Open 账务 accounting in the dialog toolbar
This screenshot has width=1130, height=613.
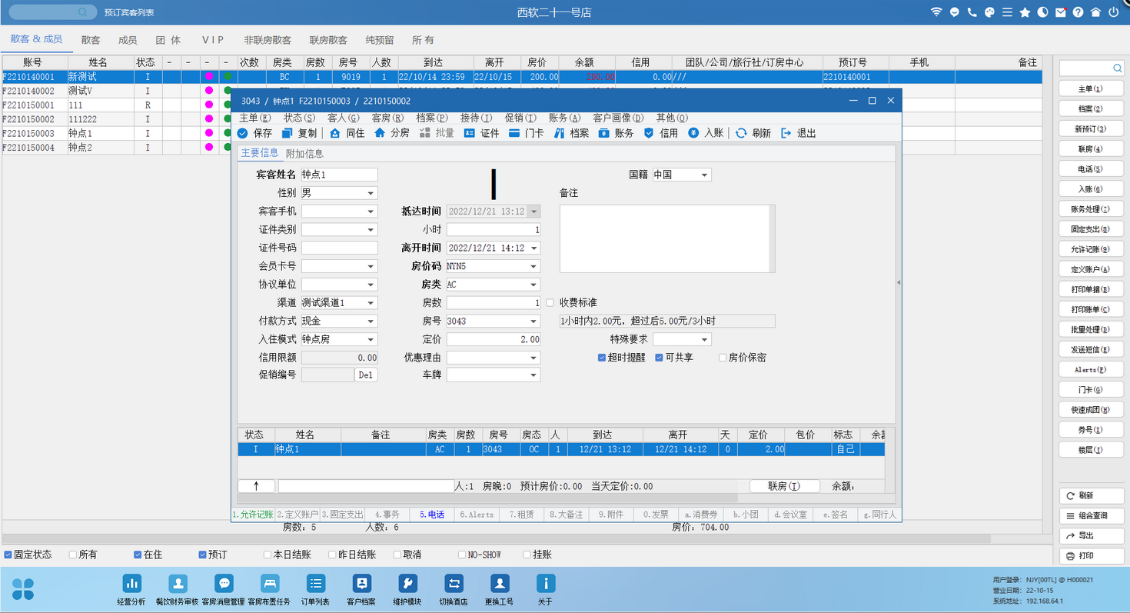tap(603, 133)
